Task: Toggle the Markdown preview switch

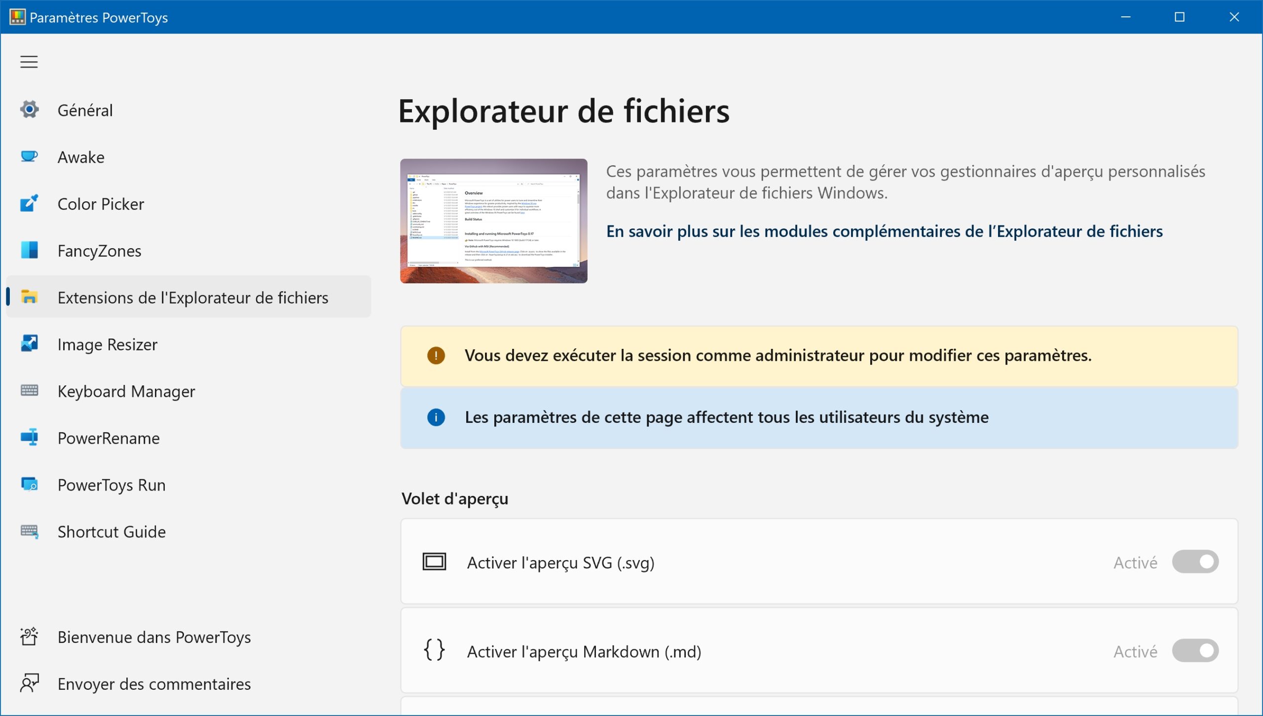Action: click(1195, 651)
